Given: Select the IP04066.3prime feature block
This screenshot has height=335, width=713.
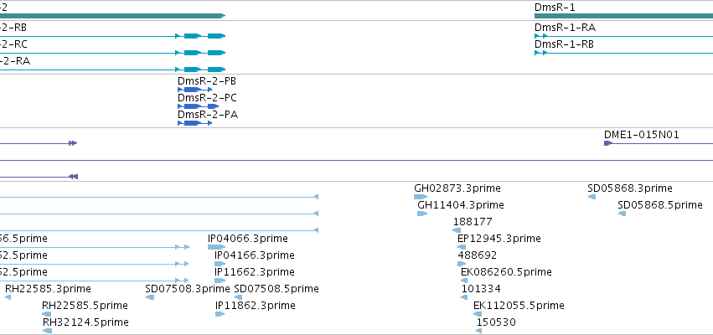Looking at the screenshot, I should (216, 247).
